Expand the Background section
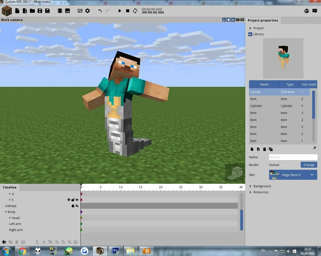Screen dimensions: 321x256 pyautogui.click(x=250, y=186)
